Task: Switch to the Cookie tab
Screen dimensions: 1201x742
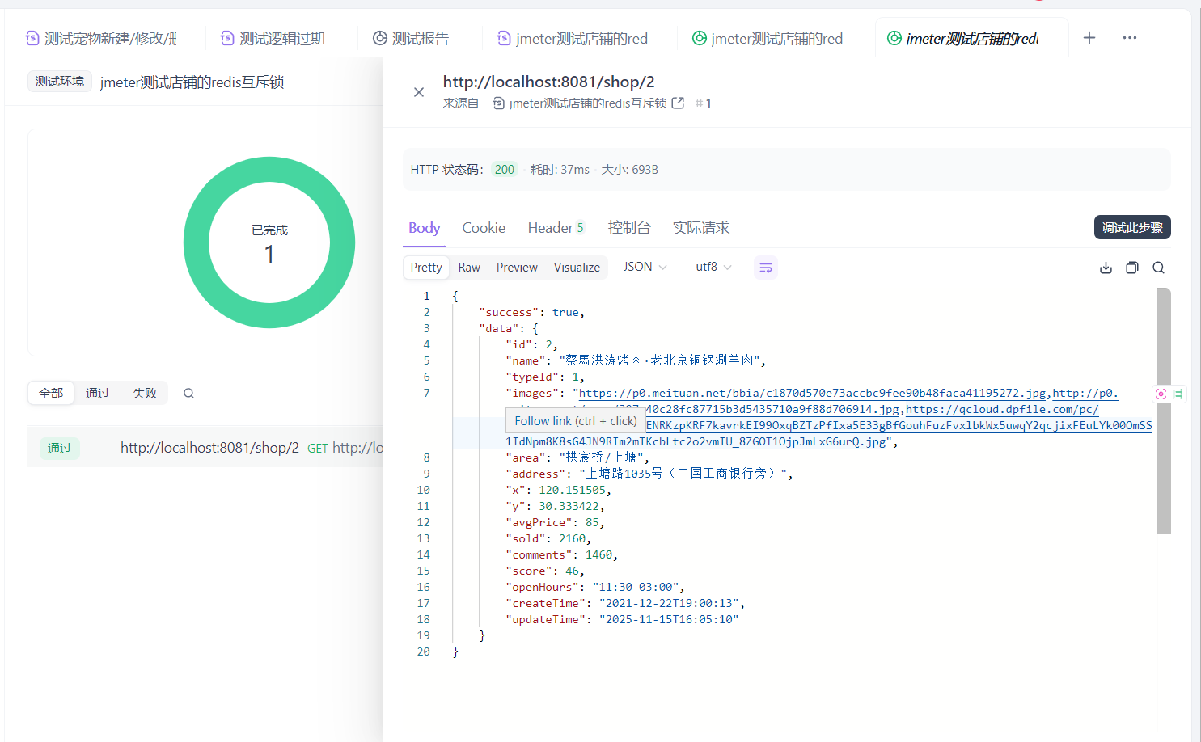Action: pyautogui.click(x=484, y=228)
